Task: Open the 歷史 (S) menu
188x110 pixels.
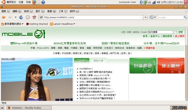Action: 40,11
